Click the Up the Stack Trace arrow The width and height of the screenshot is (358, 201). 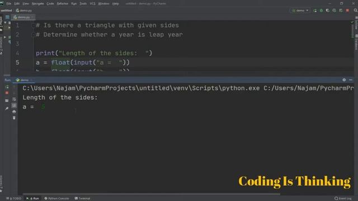click(14, 87)
